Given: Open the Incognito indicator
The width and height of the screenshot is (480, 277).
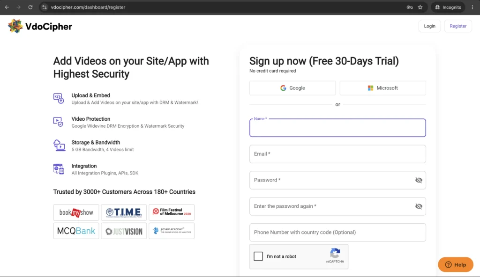Looking at the screenshot, I should (x=448, y=7).
